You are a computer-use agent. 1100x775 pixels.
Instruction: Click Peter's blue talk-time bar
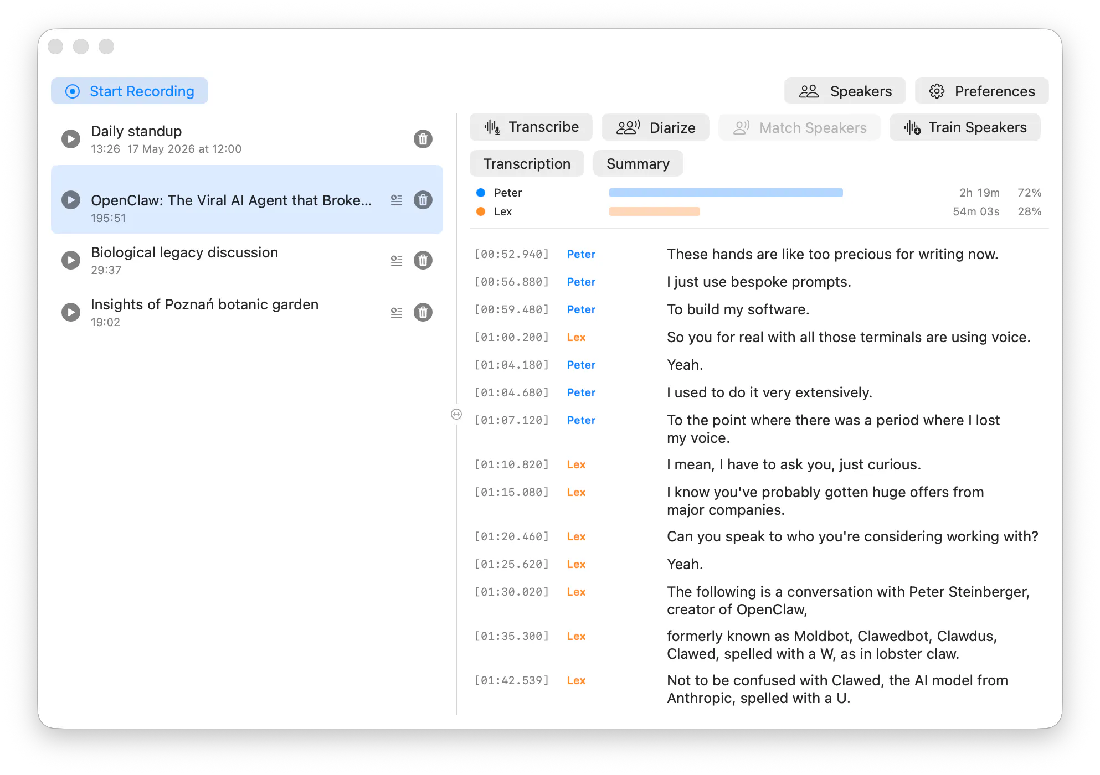point(726,193)
